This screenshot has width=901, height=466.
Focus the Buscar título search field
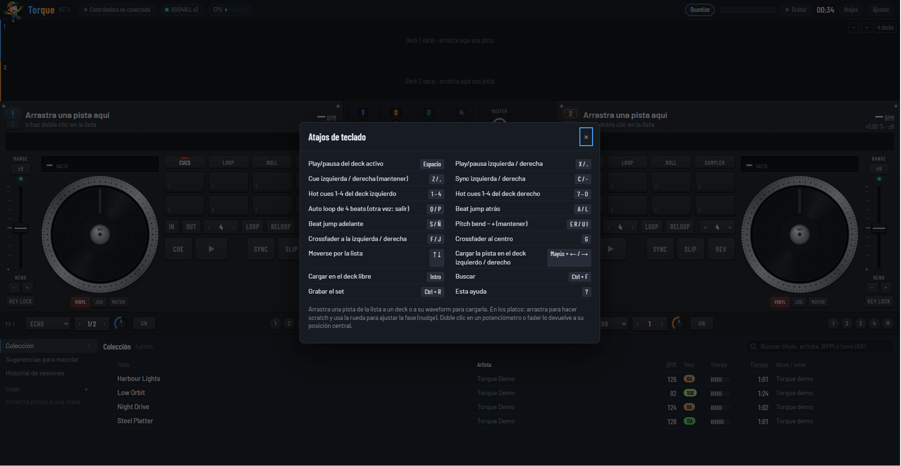(x=820, y=347)
